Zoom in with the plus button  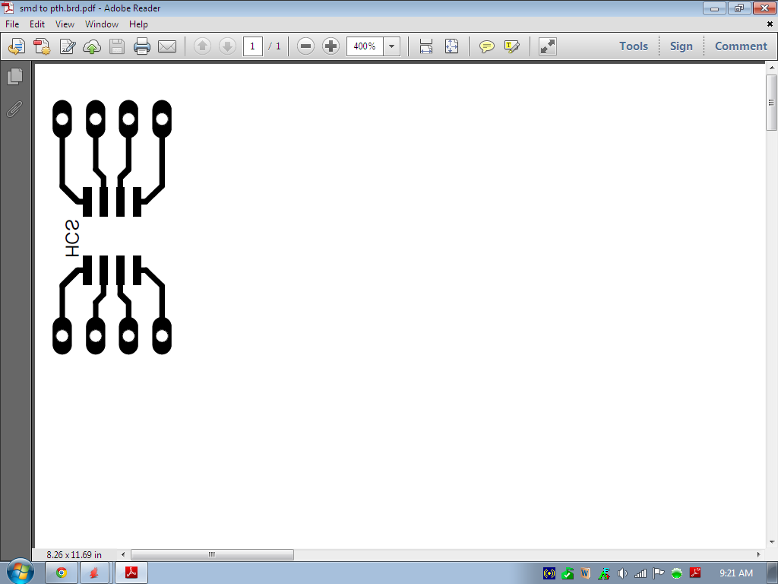pos(331,46)
